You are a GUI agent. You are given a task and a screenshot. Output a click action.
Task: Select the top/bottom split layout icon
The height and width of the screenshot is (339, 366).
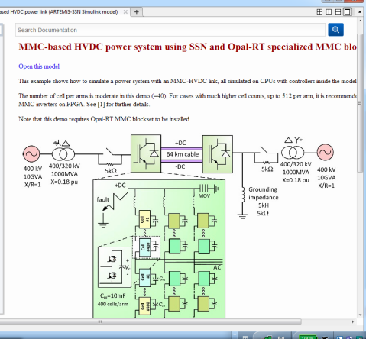[x=338, y=11]
